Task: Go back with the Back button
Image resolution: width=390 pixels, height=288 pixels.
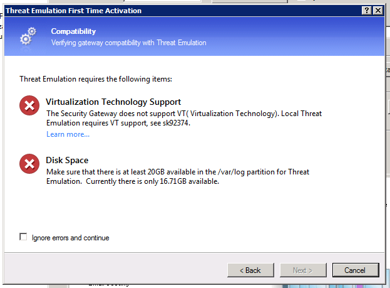Action: [x=250, y=270]
